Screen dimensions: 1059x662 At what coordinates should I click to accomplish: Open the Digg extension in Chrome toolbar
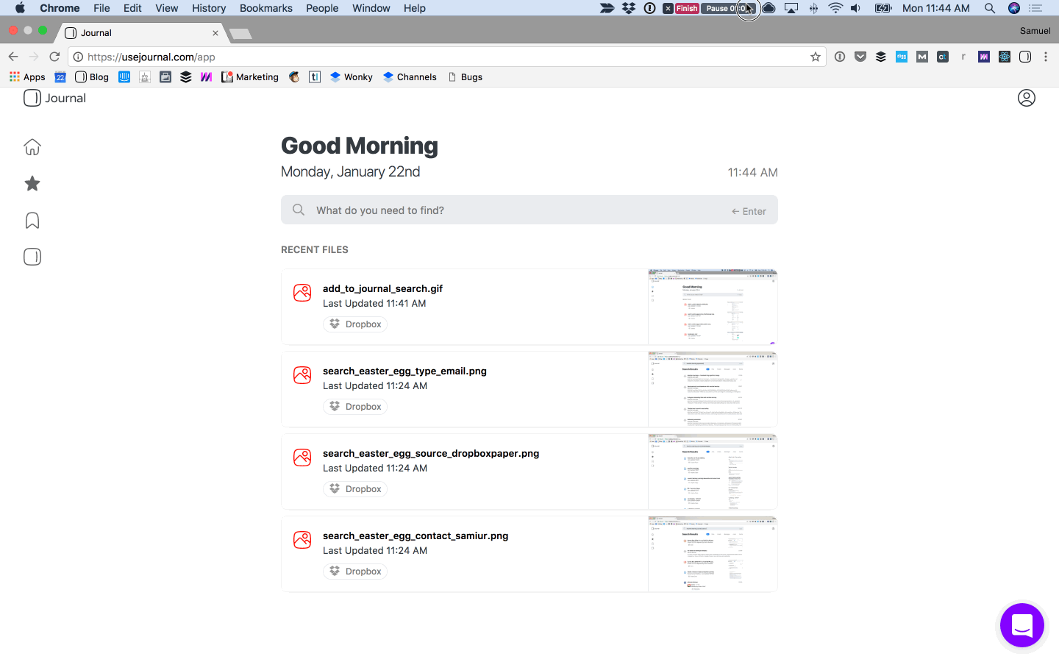[902, 57]
